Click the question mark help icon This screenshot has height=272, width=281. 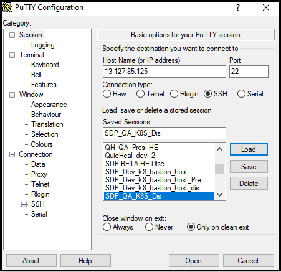click(238, 7)
